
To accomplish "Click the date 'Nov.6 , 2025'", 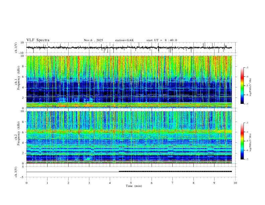I will click(93, 40).
